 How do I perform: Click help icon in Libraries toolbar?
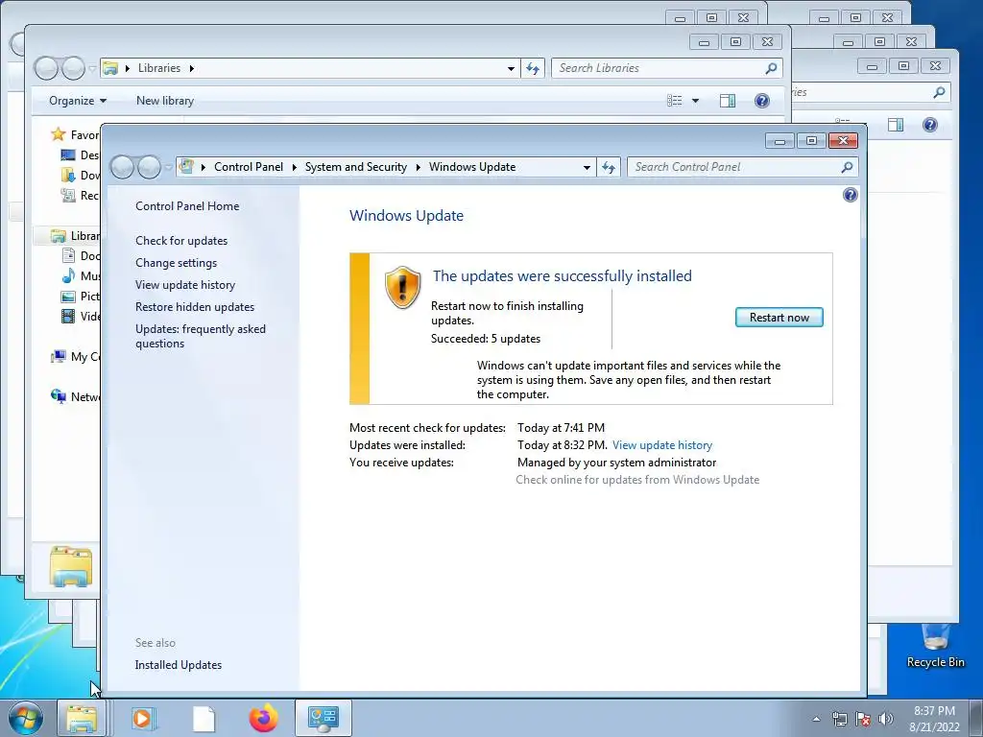click(x=761, y=101)
